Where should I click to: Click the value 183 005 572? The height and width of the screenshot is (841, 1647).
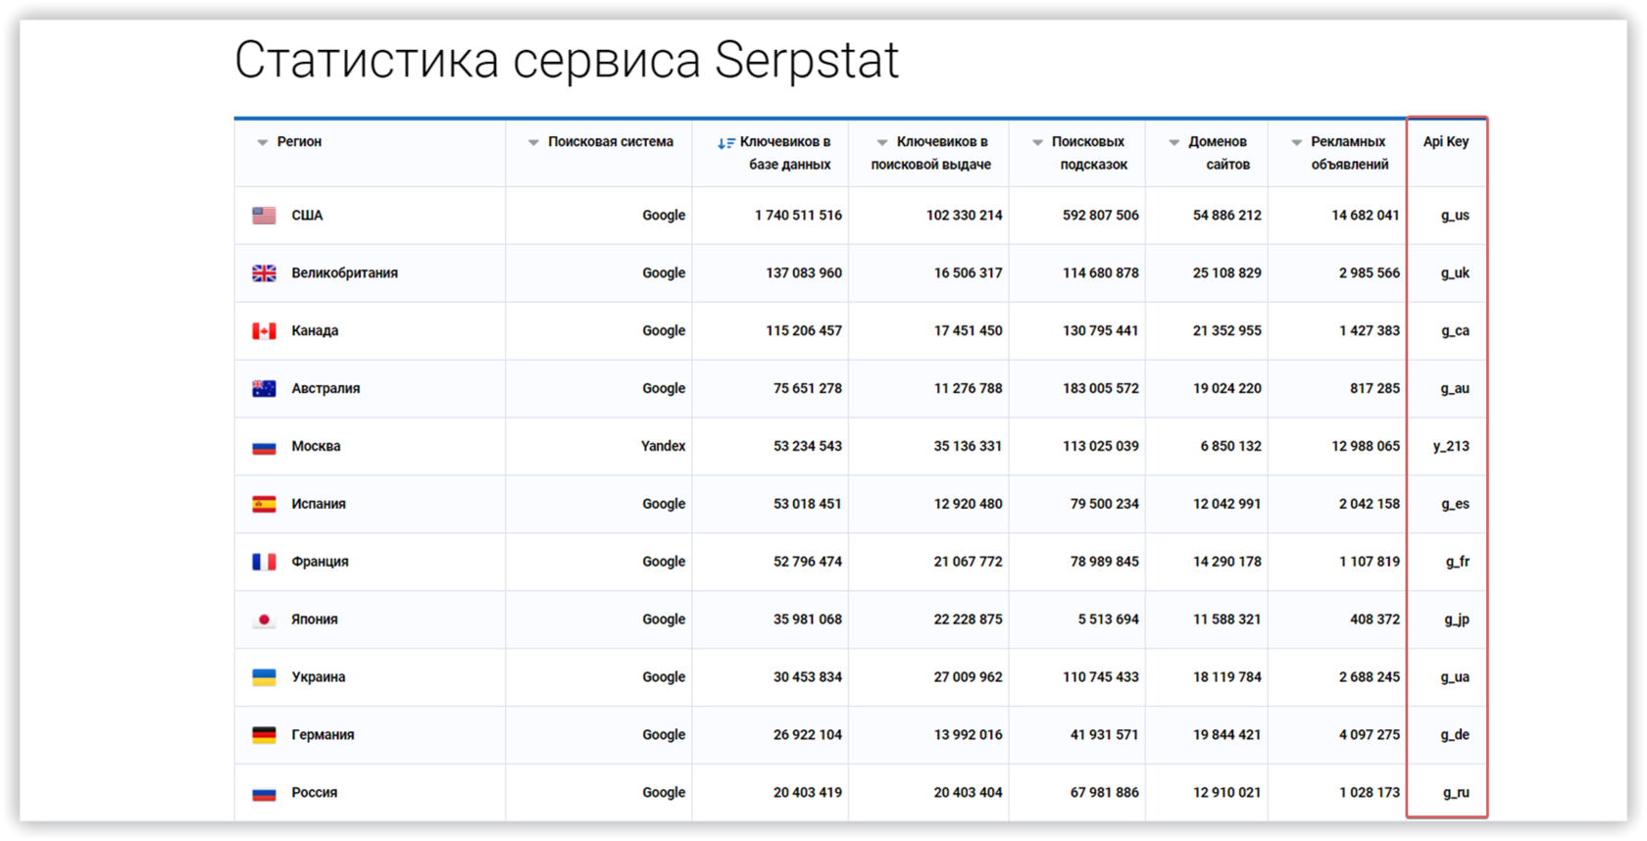pos(1101,389)
